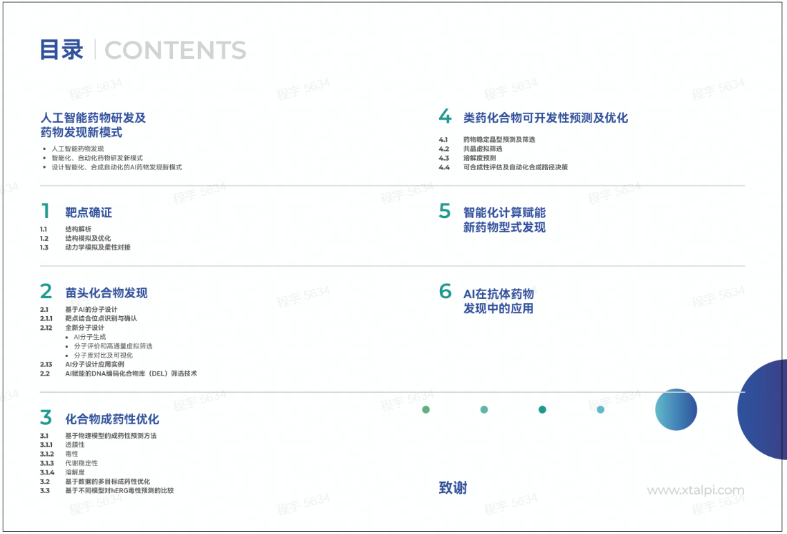Click entry 1.2 '结构模拟及优化'
787x534 pixels.
tap(88, 238)
